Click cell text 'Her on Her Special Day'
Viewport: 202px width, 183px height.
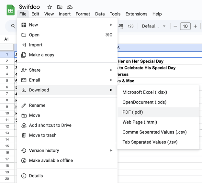click(x=140, y=61)
